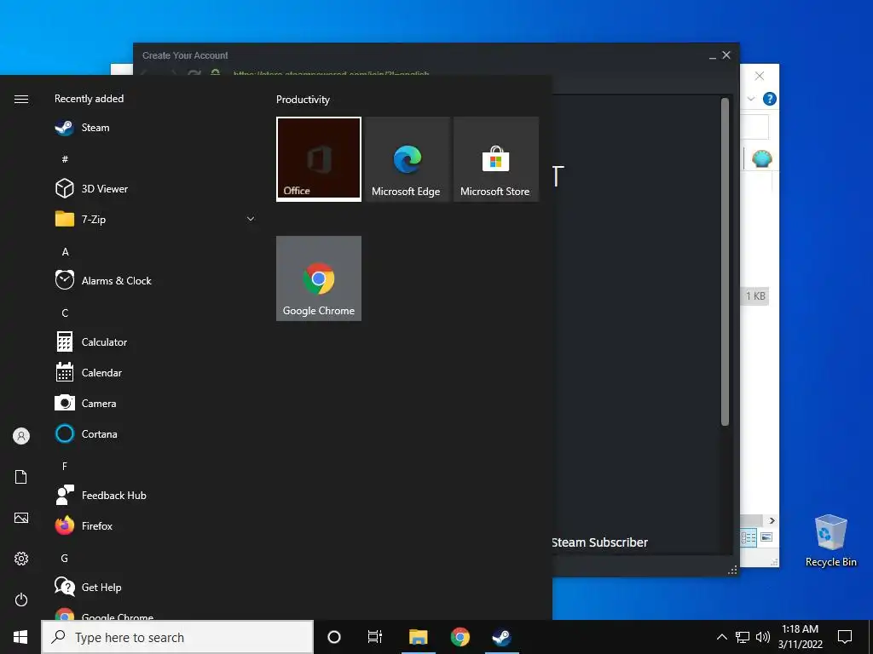Screen dimensions: 873x654
Task: Click the Office tile
Action: coord(319,159)
